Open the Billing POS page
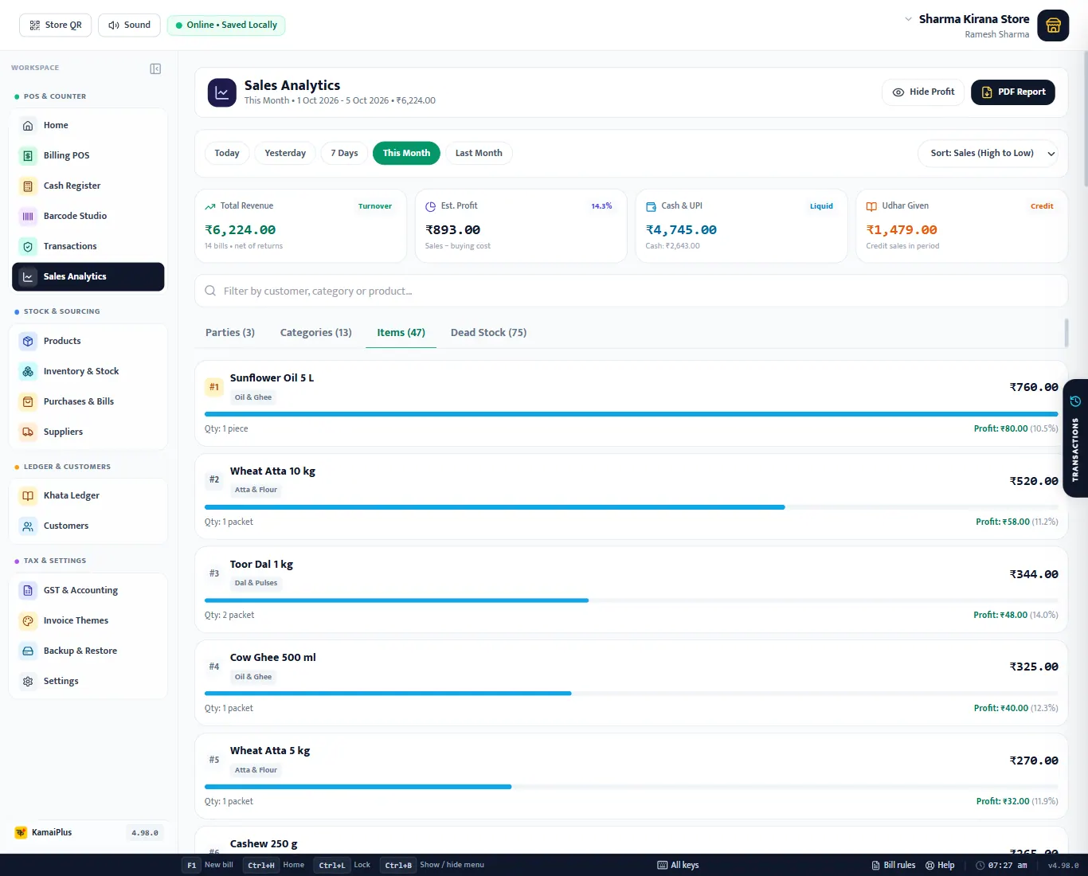 point(88,155)
